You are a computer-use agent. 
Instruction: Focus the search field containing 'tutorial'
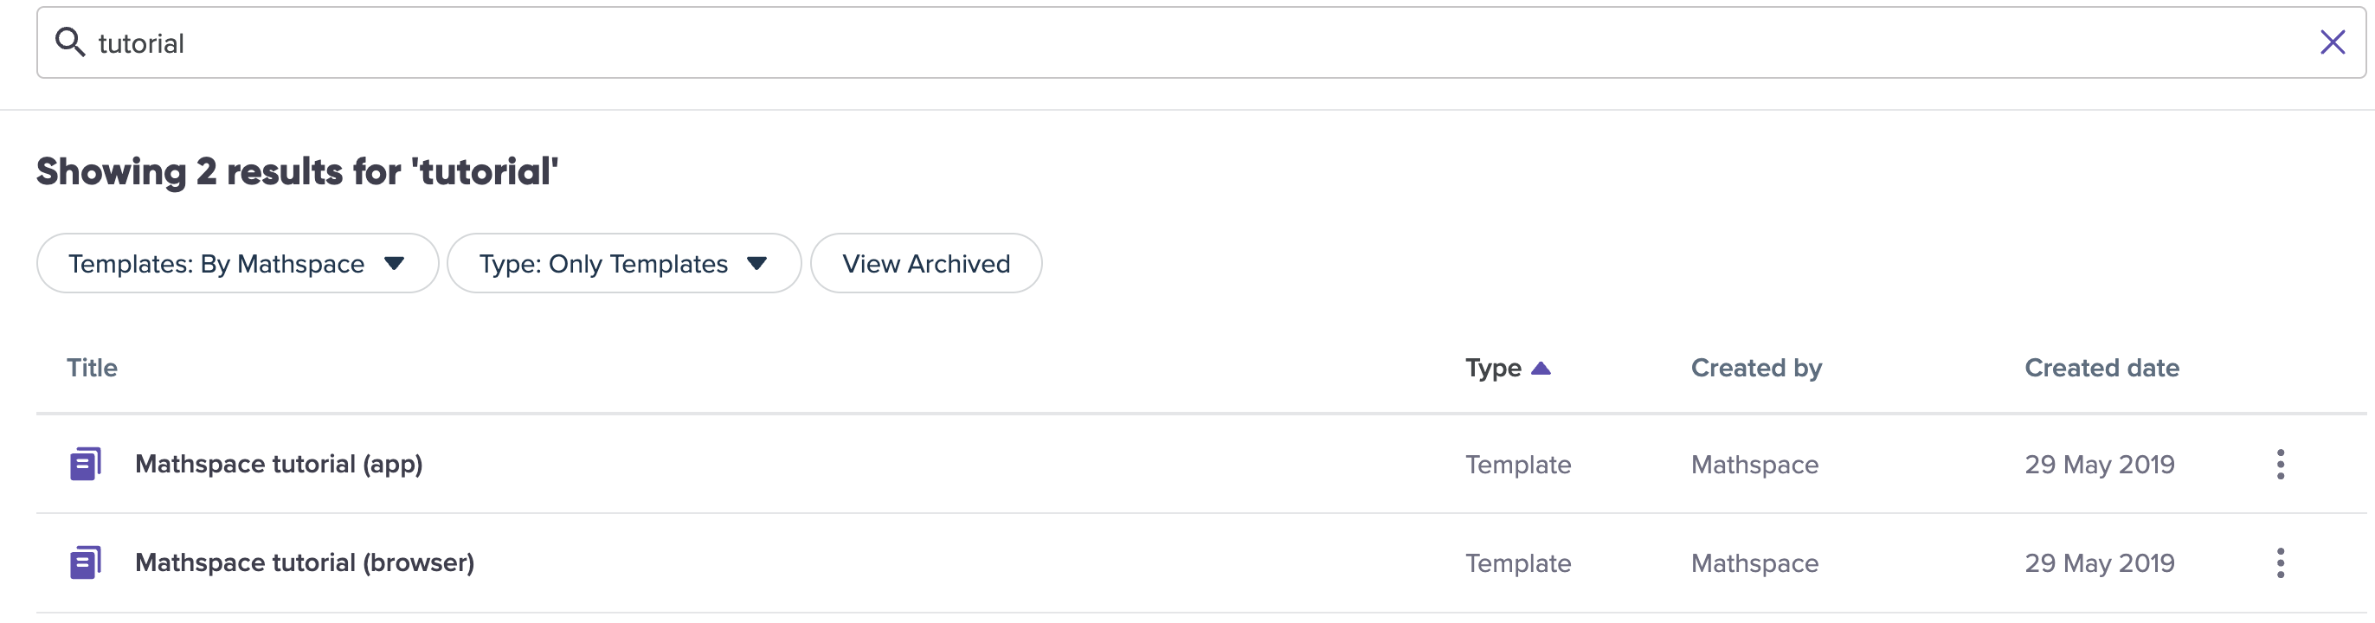tap(1200, 42)
